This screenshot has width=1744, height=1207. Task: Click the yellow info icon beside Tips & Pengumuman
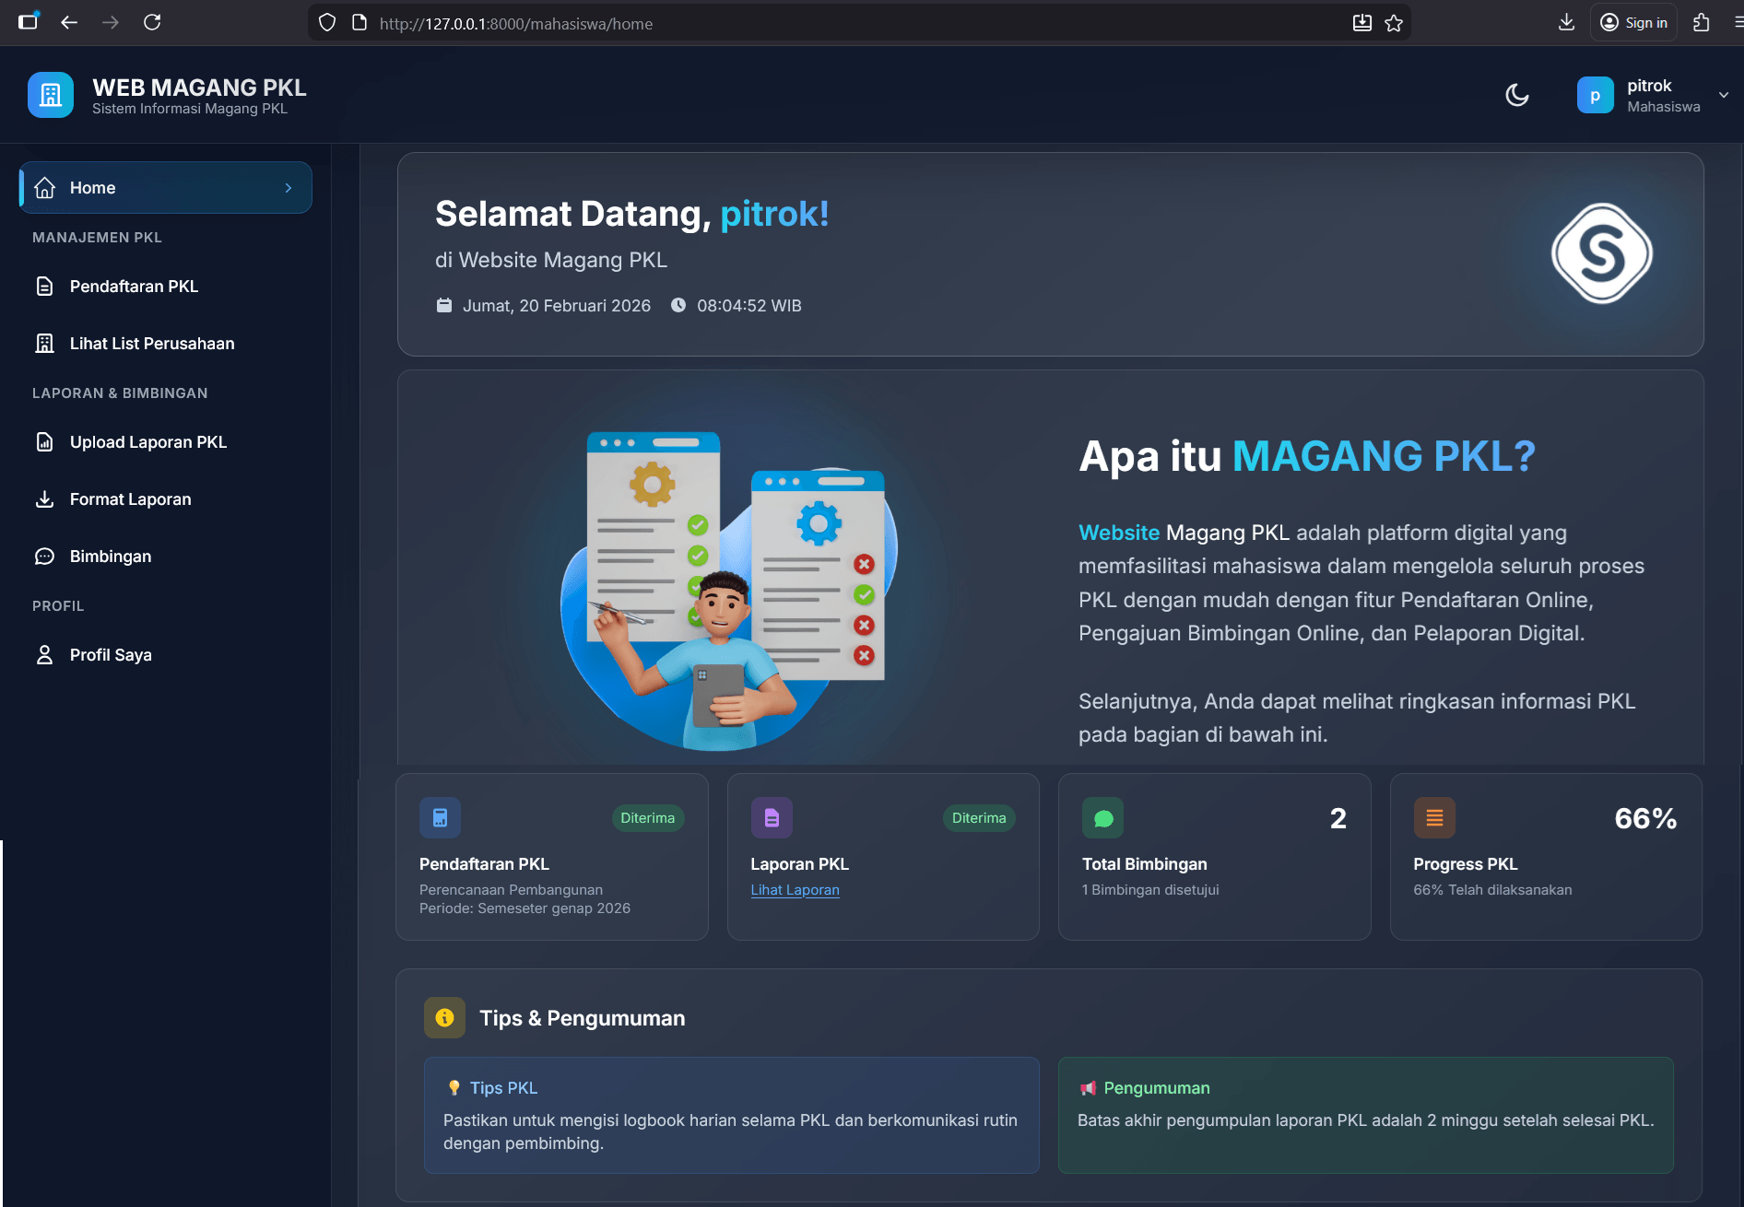point(444,1018)
